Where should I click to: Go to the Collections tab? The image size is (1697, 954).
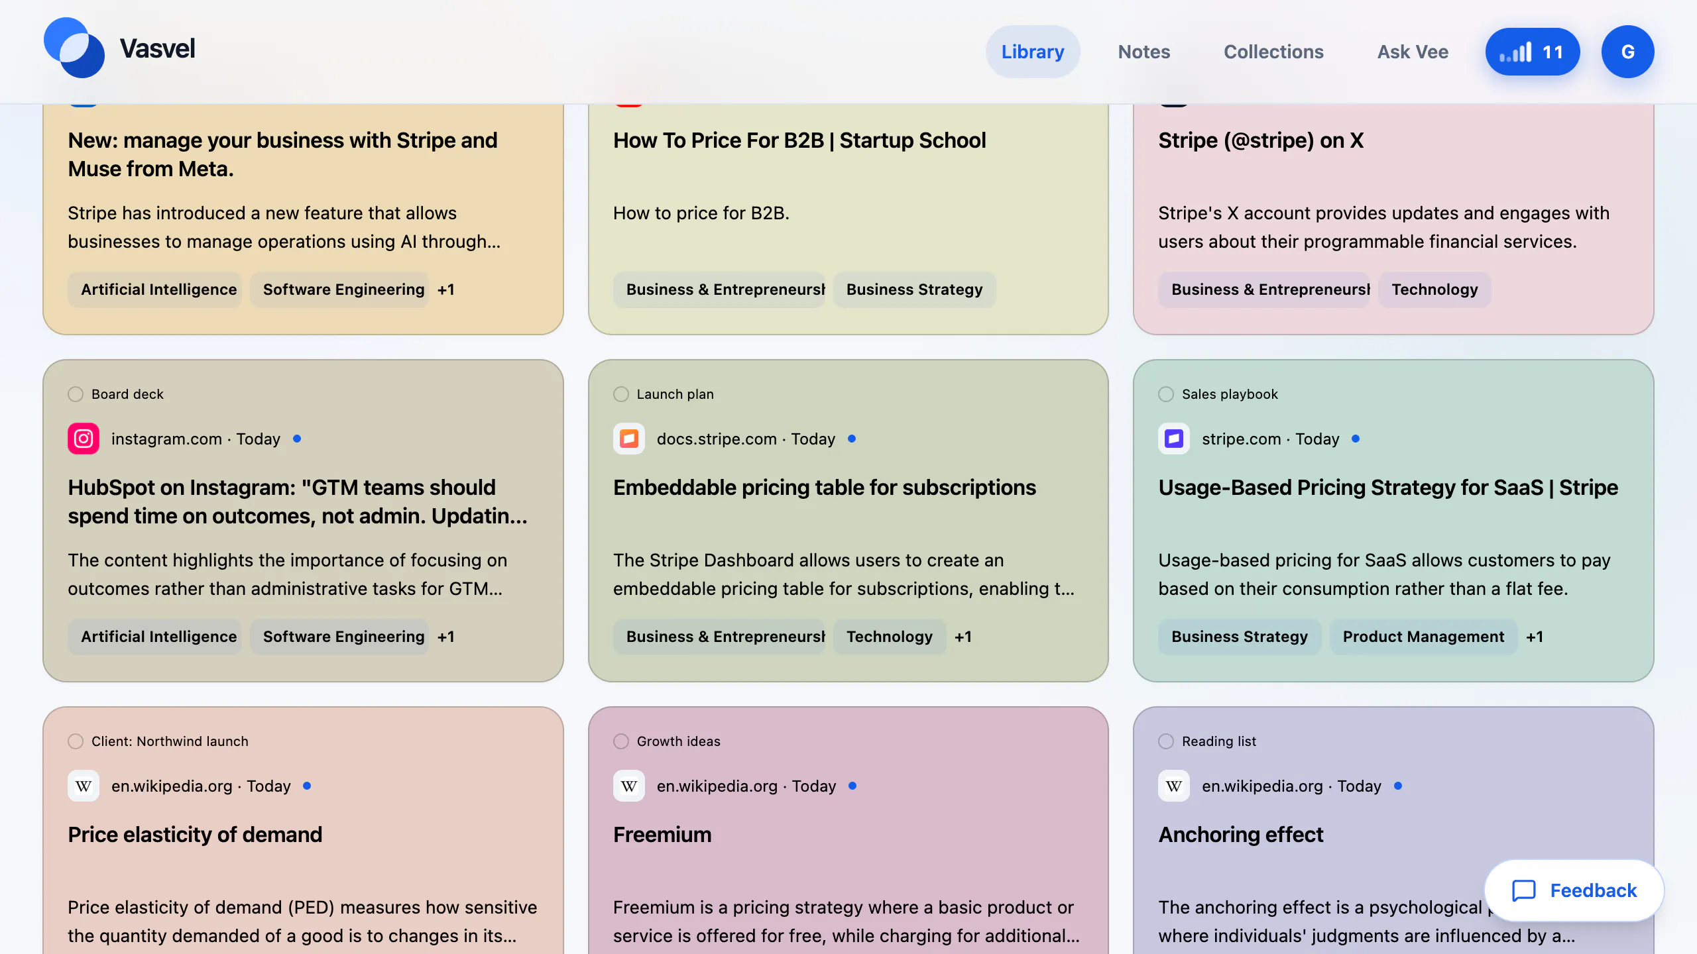click(1273, 52)
